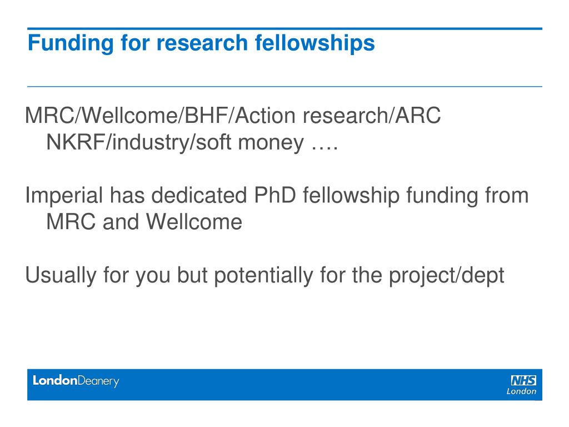Click the thin blue divider below title
This screenshot has height=427, width=569.
click(284, 86)
